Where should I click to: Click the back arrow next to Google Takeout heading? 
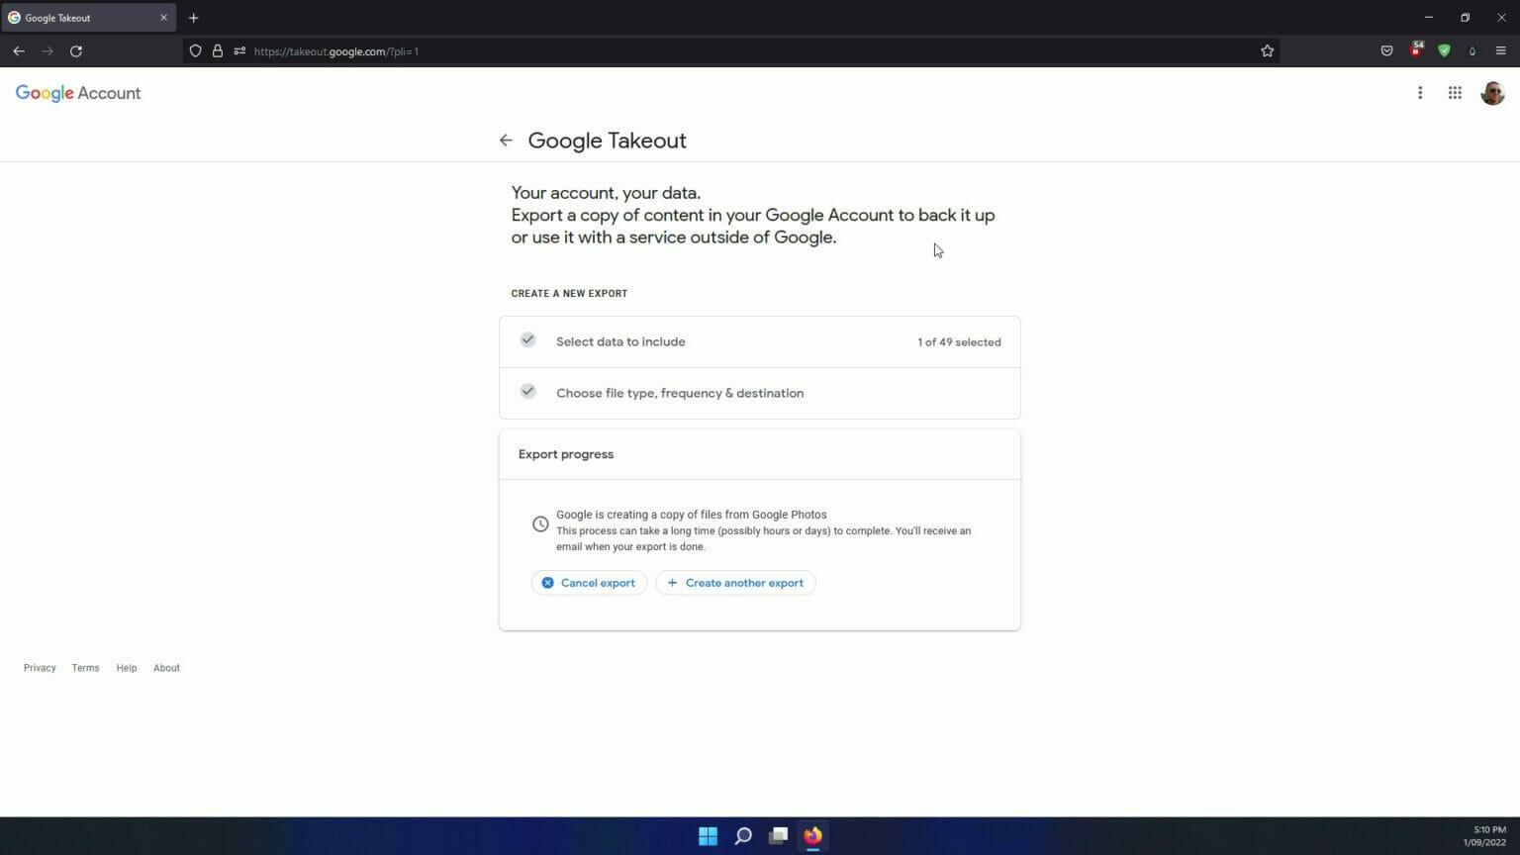point(506,140)
